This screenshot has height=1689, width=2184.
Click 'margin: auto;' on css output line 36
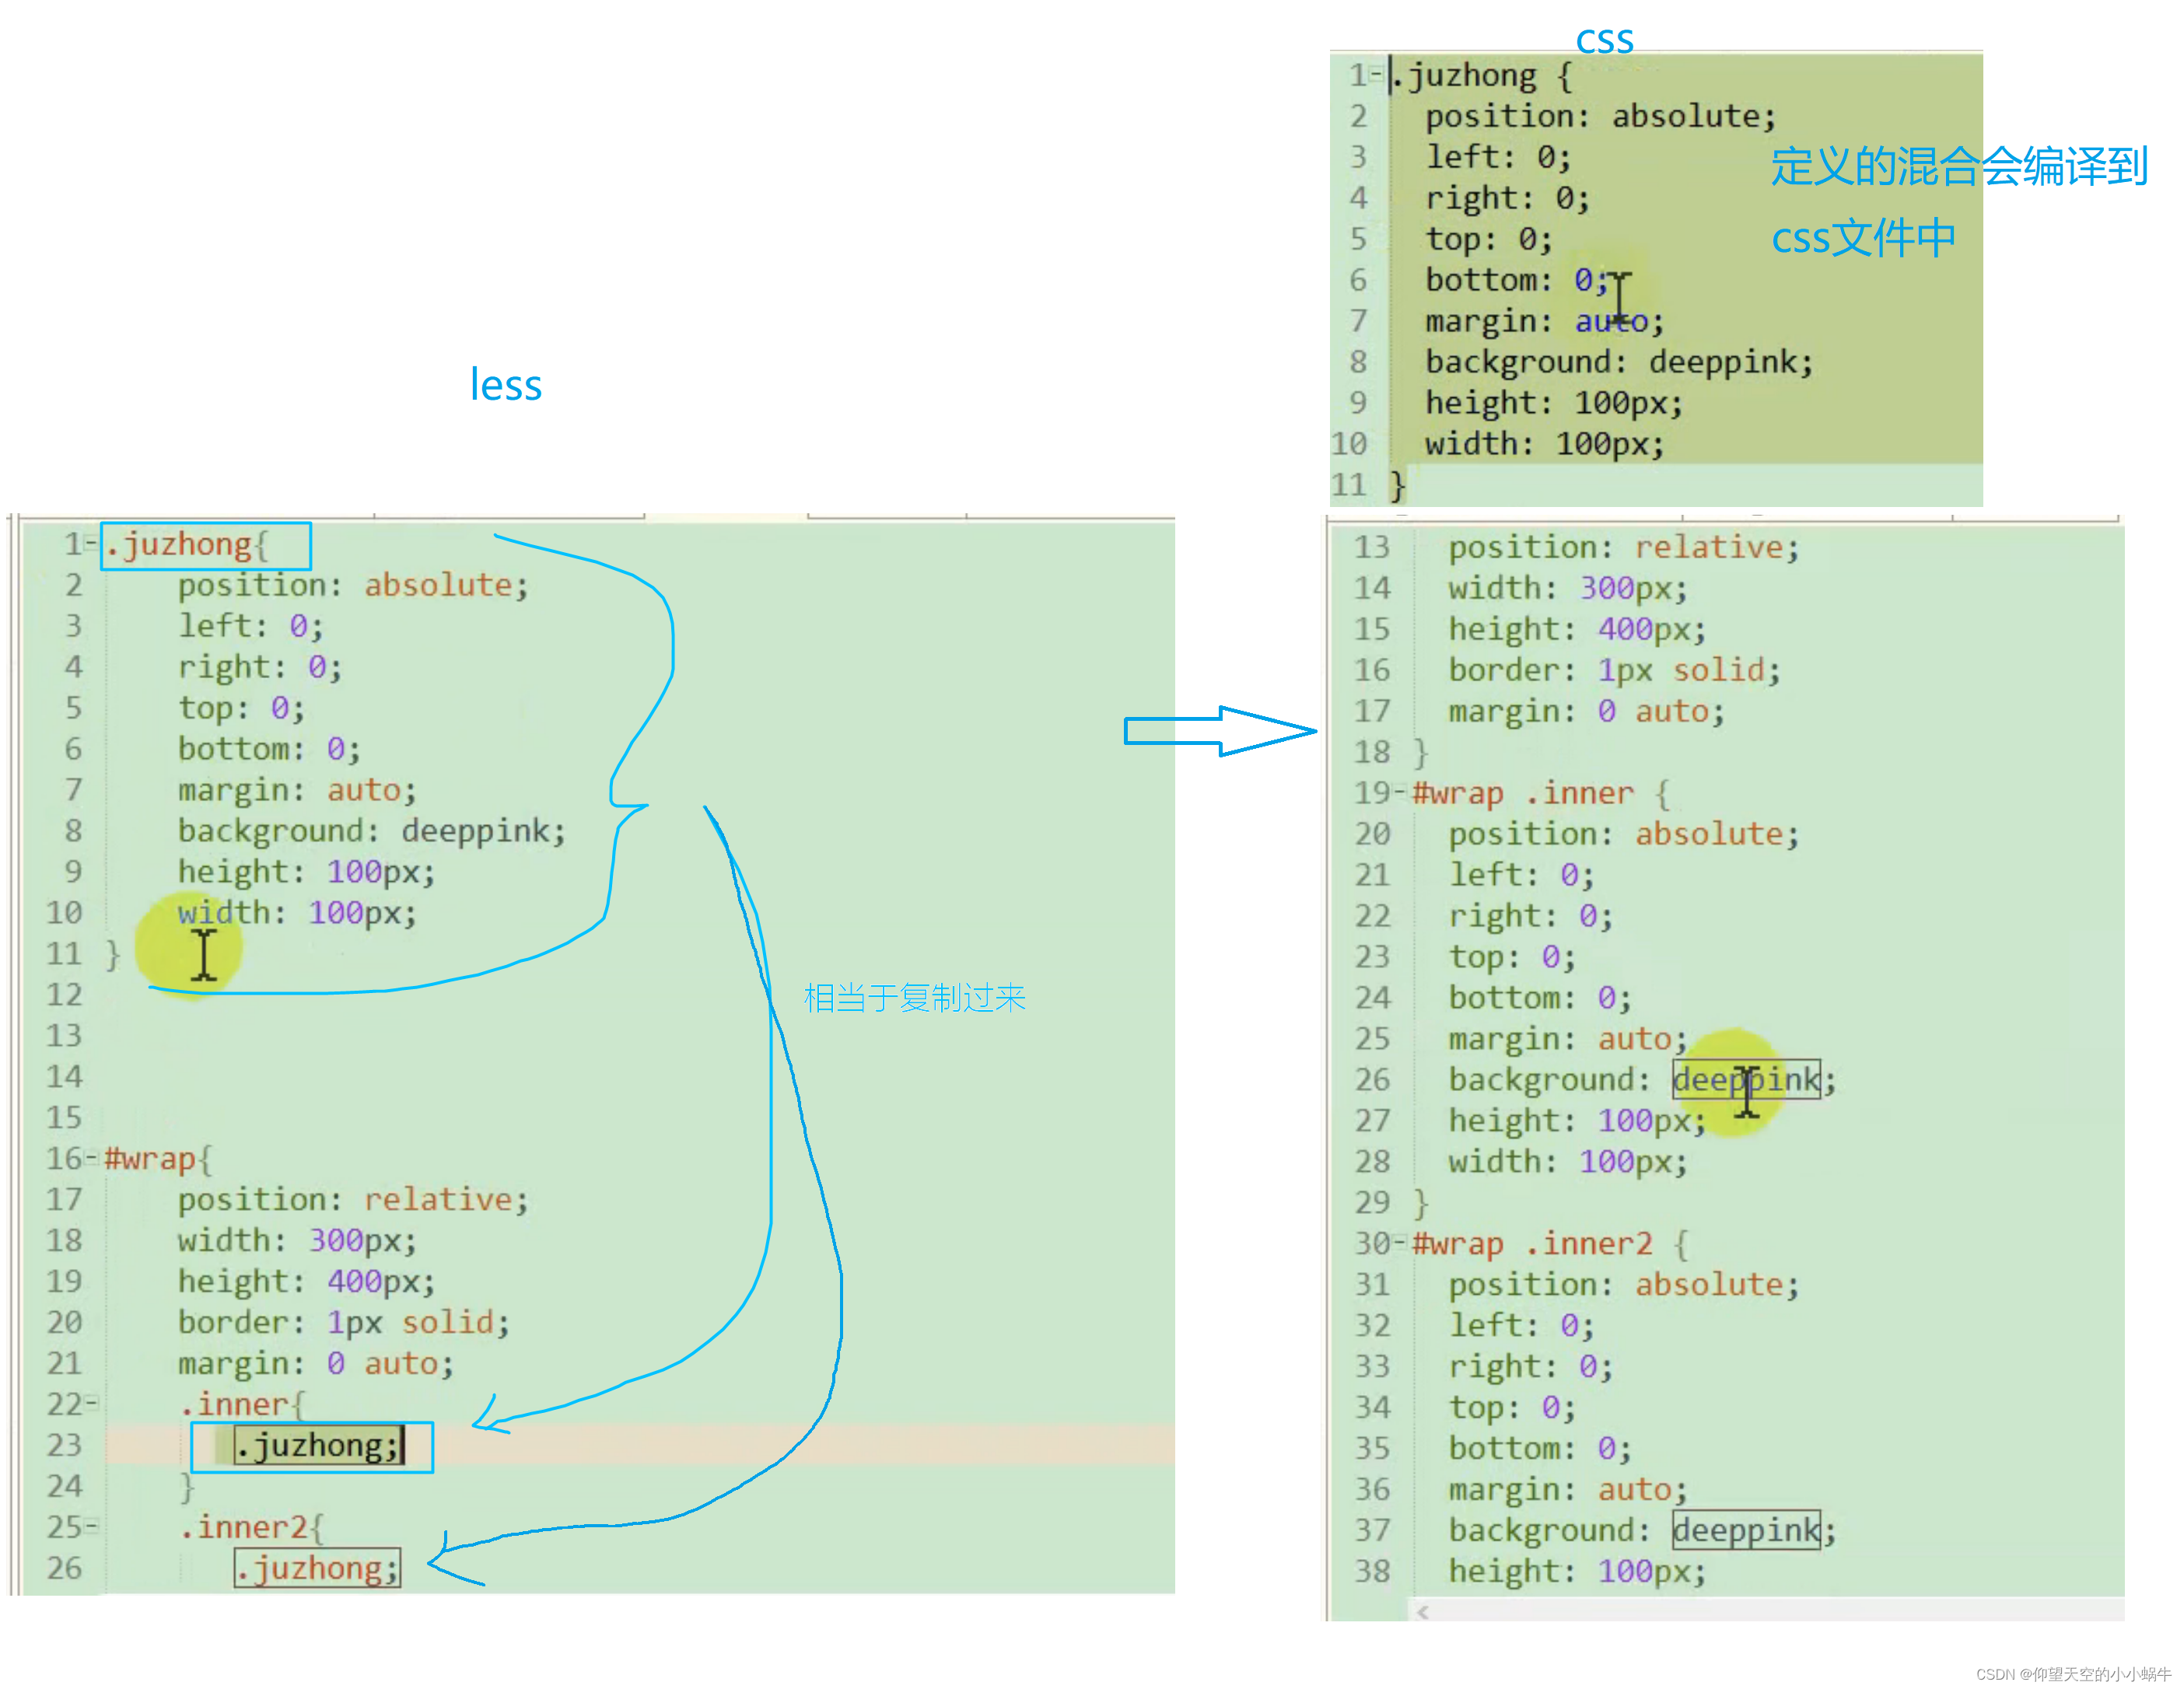1568,1489
